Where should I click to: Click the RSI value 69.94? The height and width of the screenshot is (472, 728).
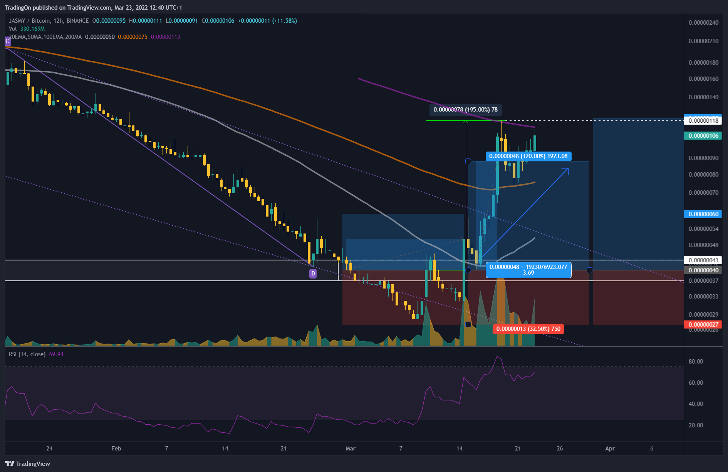click(x=56, y=354)
